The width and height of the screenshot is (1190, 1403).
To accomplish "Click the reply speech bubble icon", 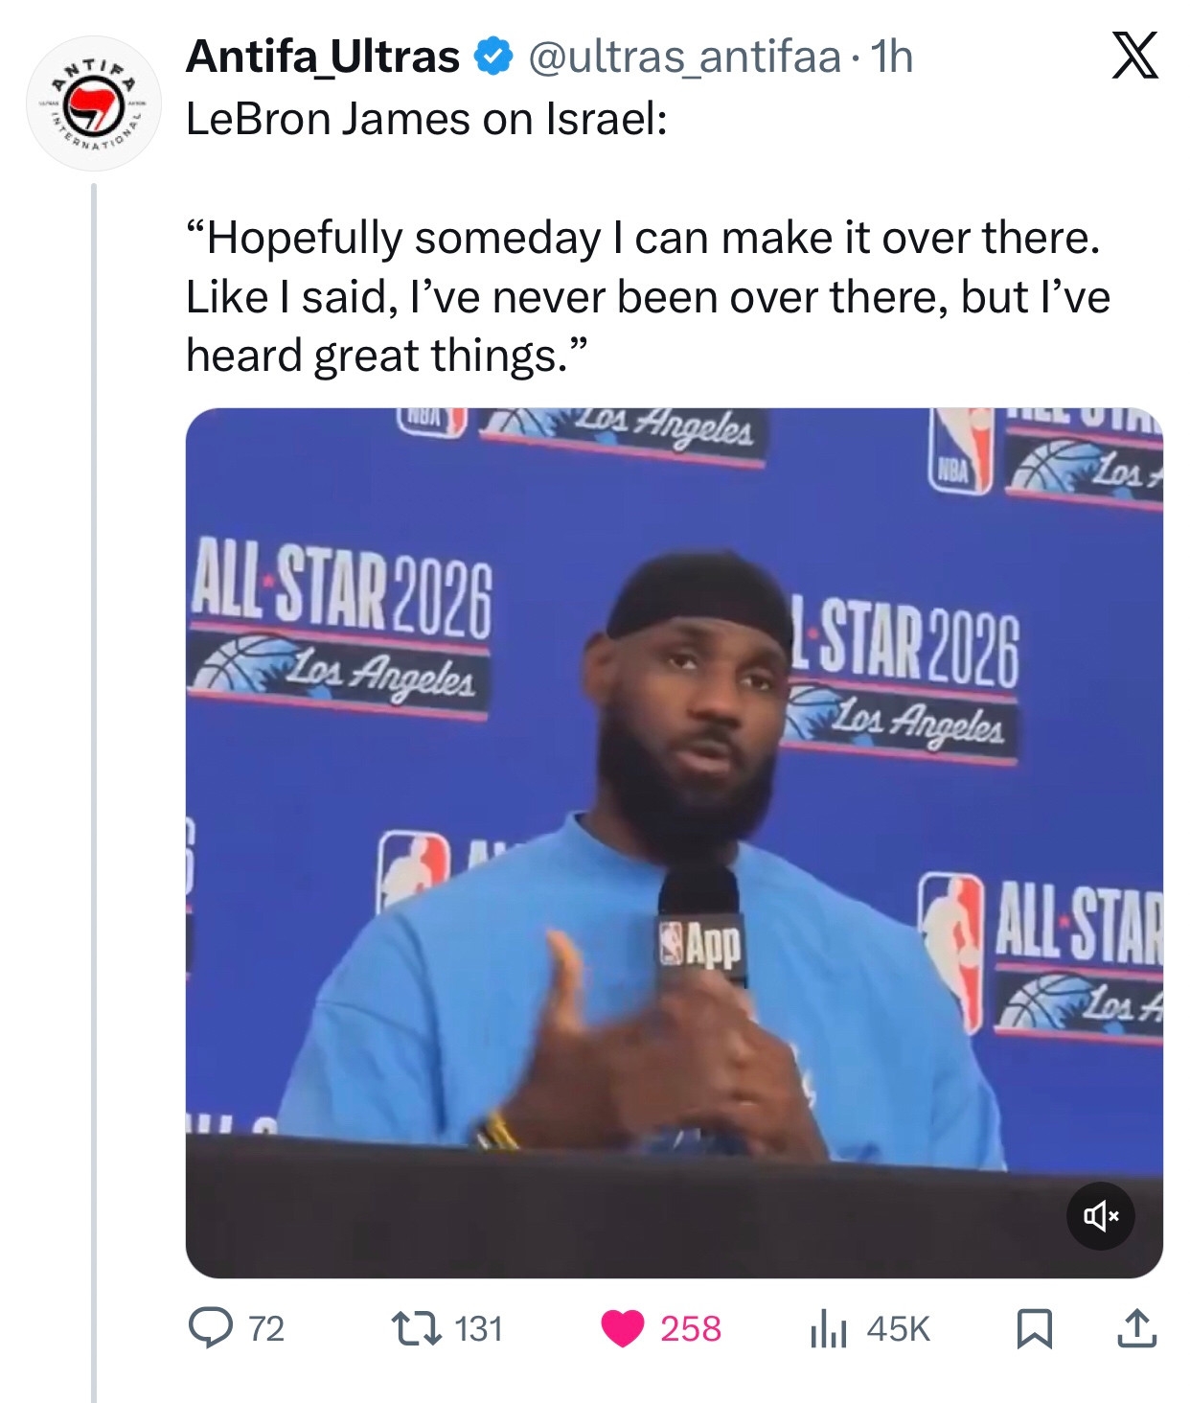I will click(x=207, y=1328).
